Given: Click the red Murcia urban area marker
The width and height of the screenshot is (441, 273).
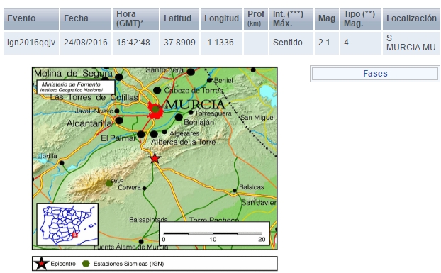Looking at the screenshot, I should coord(155,111).
